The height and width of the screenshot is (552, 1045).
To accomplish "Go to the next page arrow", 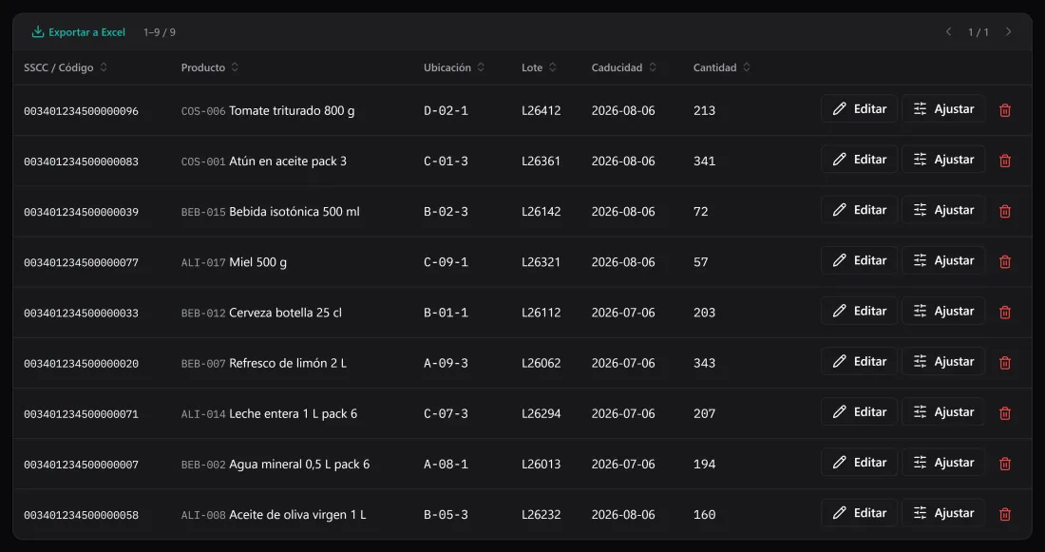I will [x=1008, y=32].
